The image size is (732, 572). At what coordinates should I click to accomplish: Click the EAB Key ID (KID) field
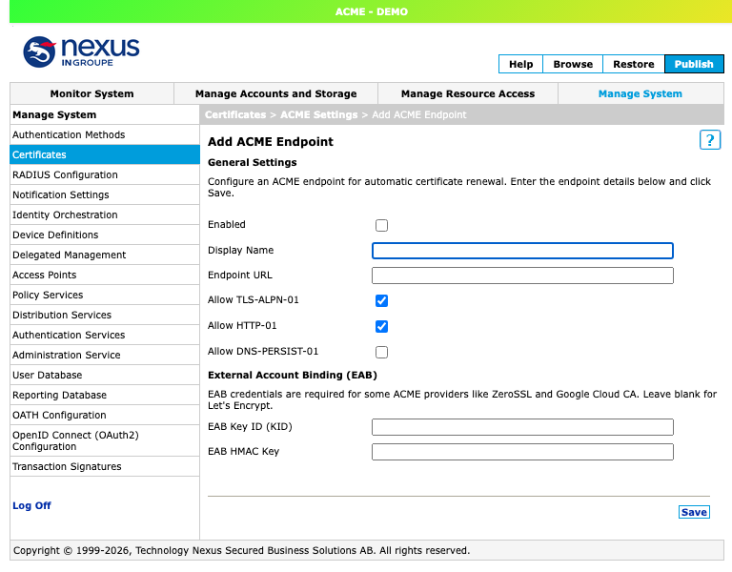(x=522, y=427)
